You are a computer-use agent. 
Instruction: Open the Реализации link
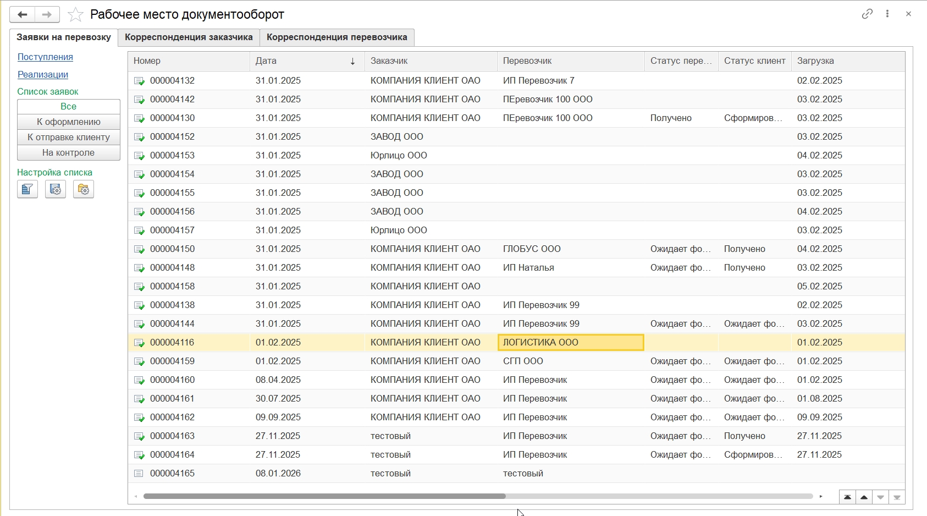pos(43,74)
